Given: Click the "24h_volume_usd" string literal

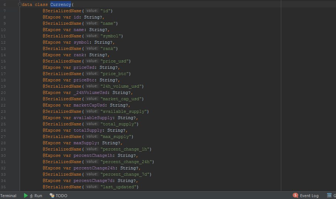Looking at the screenshot, I should tap(121, 86).
